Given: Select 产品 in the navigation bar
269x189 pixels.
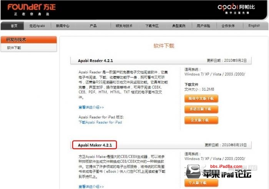Looking at the screenshot, I should tap(93, 26).
